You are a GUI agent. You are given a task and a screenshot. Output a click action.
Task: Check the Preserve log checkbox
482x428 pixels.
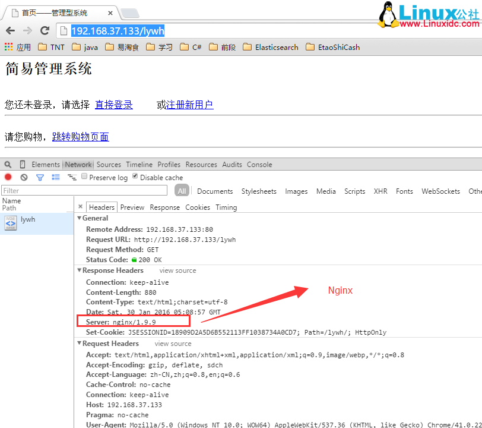84,177
